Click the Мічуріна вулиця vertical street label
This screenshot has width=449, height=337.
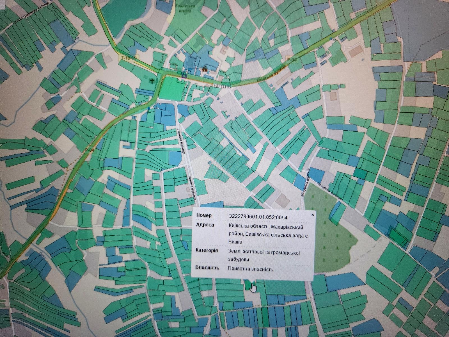[x=306, y=183]
